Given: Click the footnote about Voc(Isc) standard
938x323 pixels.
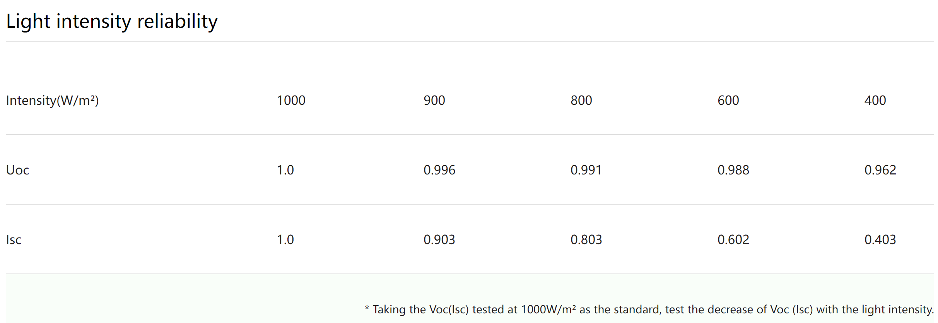Looking at the screenshot, I should click(x=649, y=309).
